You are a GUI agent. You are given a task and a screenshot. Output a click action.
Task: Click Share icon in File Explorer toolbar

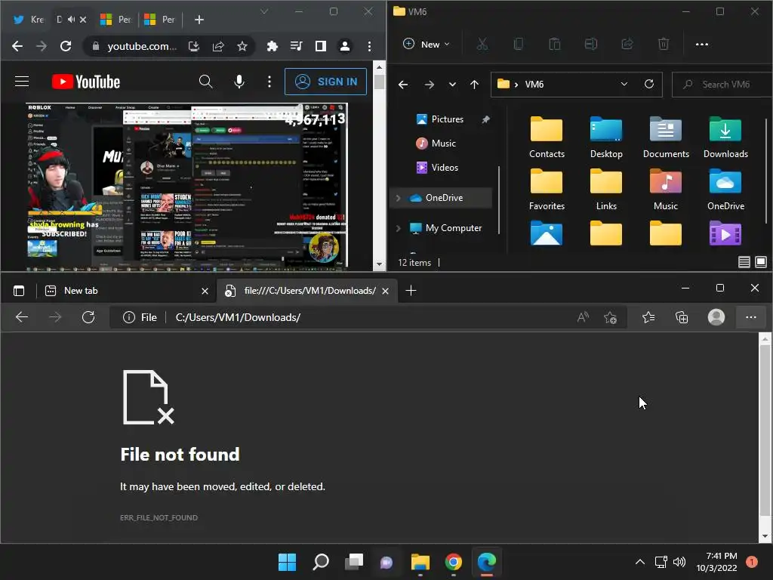click(627, 45)
